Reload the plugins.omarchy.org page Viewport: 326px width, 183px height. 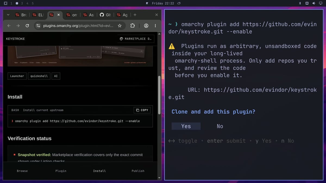coord(27,26)
